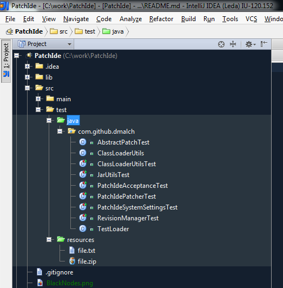Select the PatchIdeAcceptanceTest class name

pyautogui.click(x=133, y=186)
